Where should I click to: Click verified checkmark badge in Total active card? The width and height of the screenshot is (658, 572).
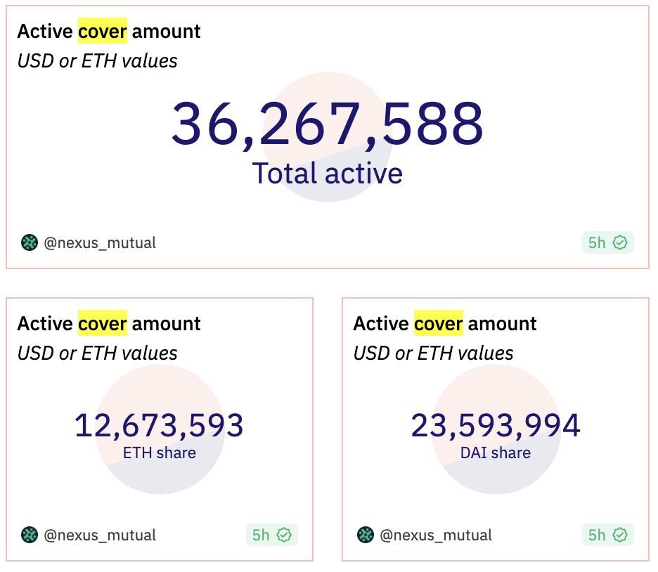coord(620,242)
